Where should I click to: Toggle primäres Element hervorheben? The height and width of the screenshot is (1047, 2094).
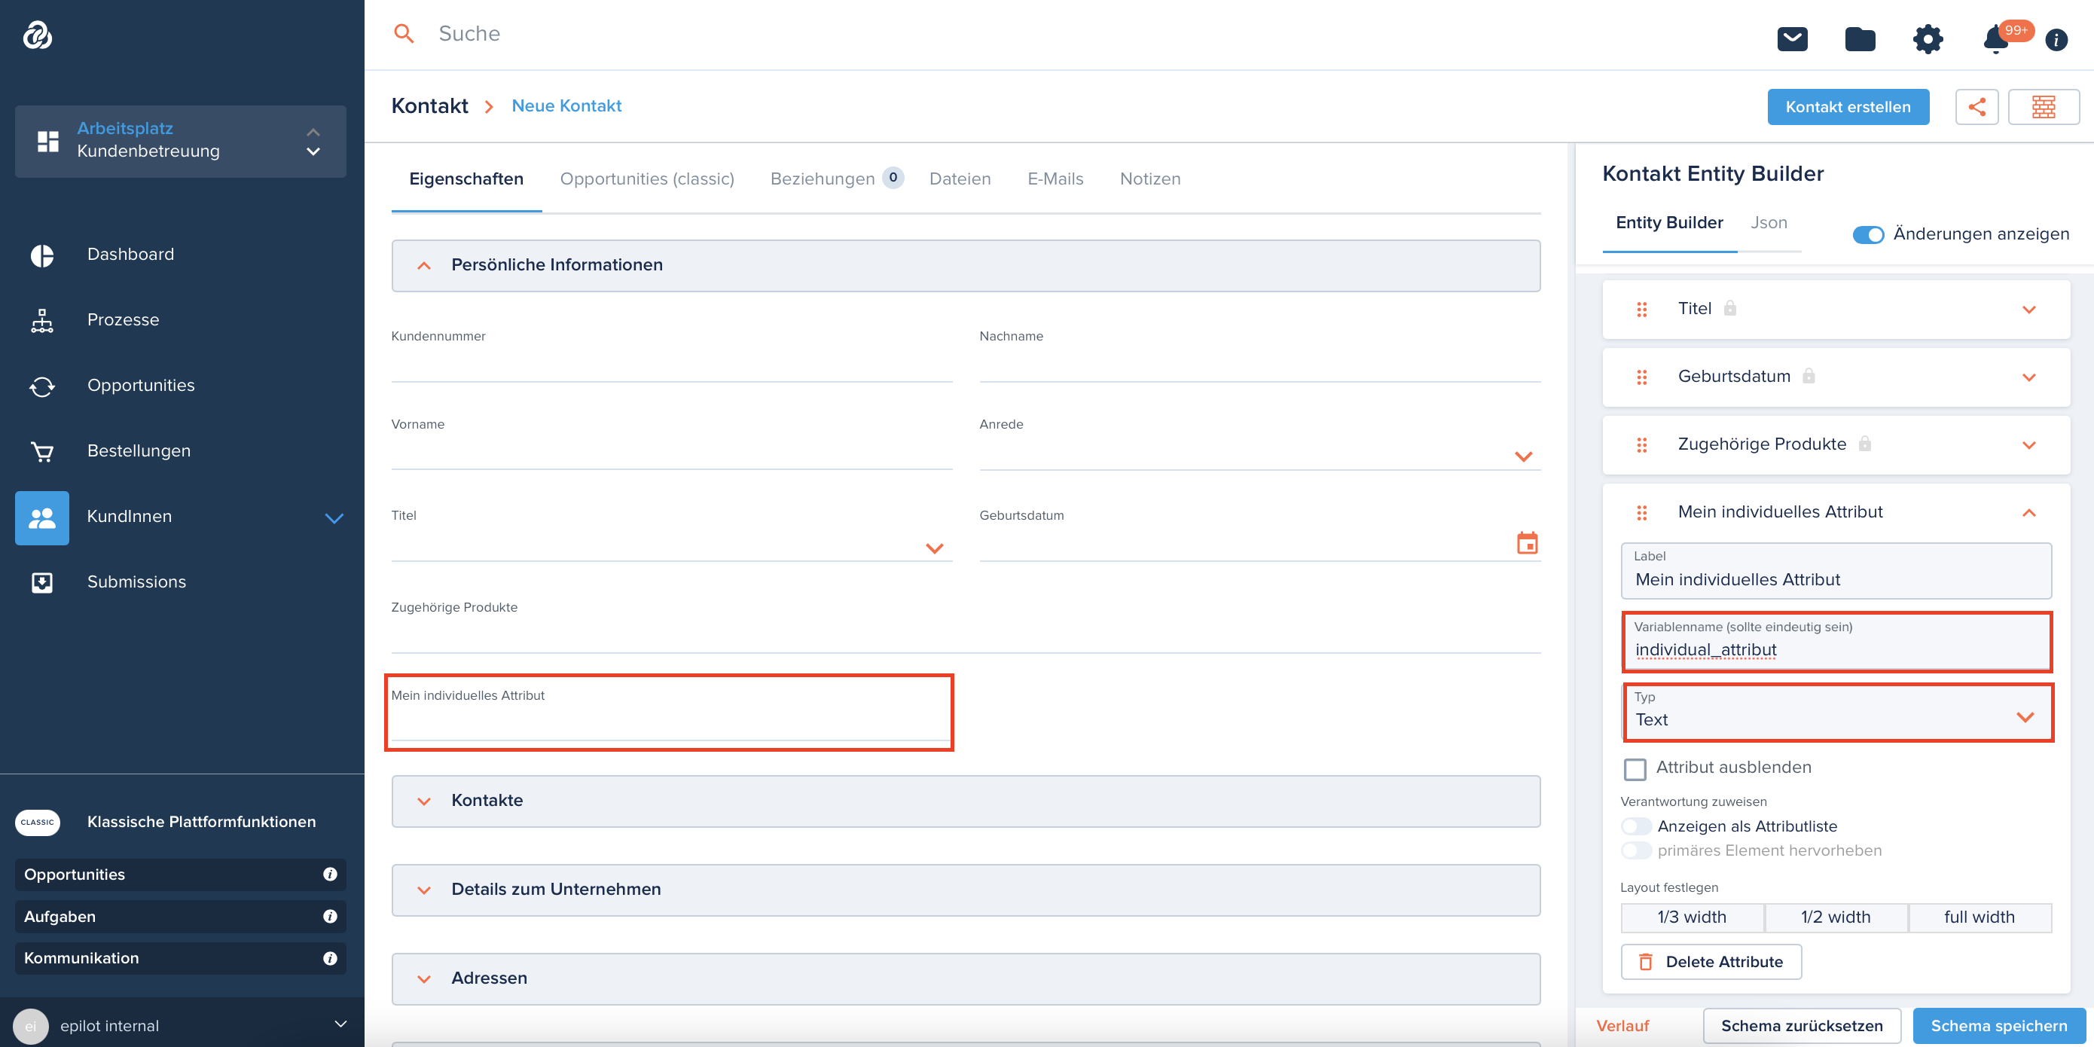pyautogui.click(x=1635, y=850)
